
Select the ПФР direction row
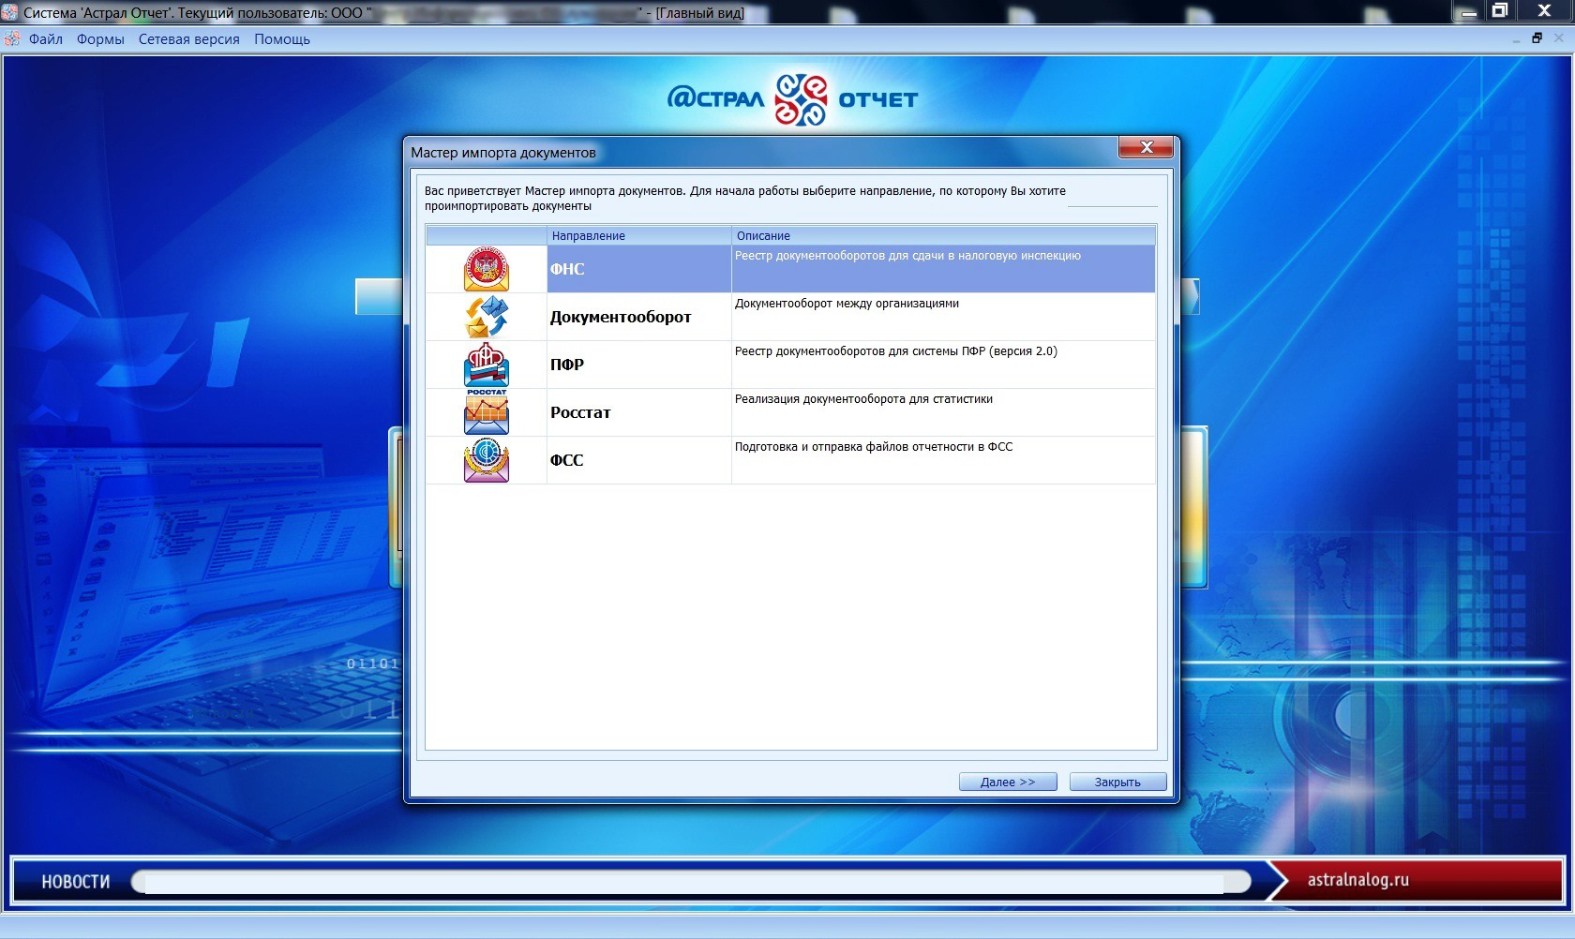coord(790,365)
